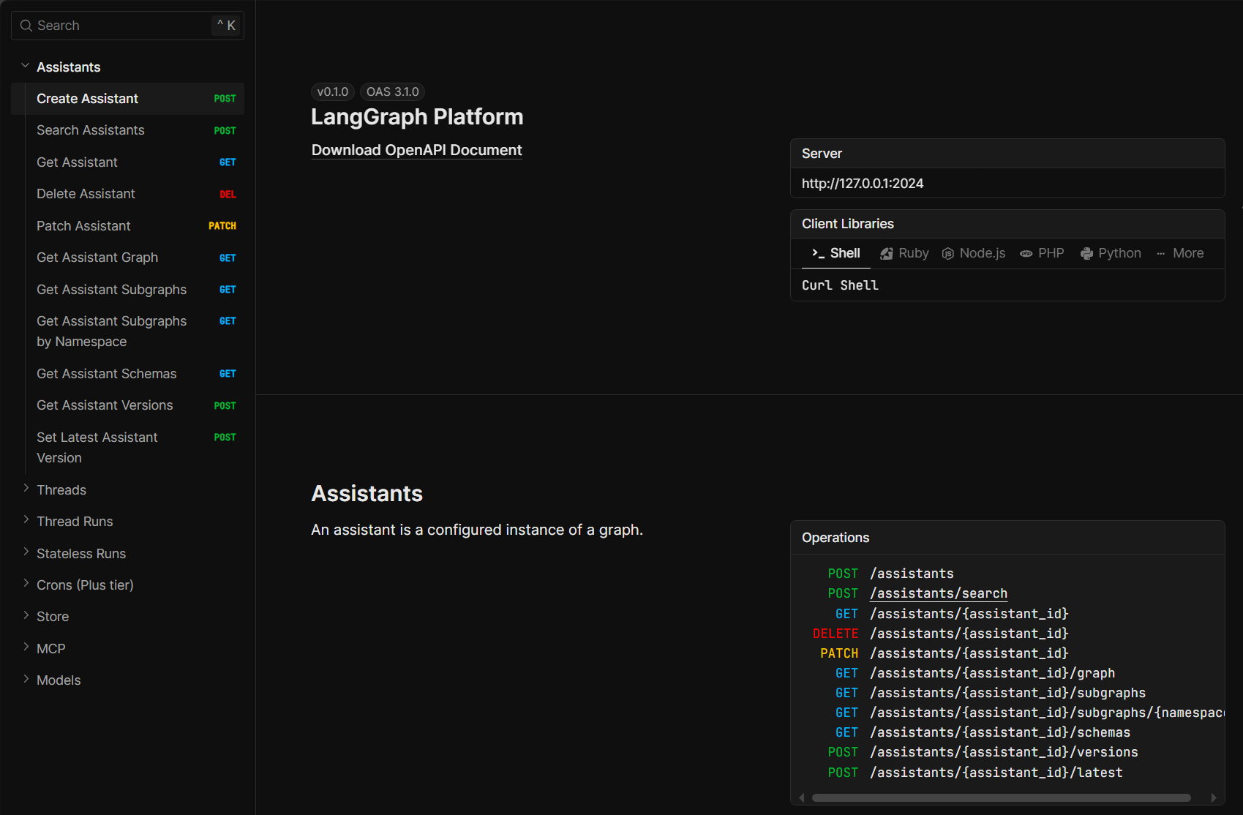Open PATCH /assistants/{assistant_id} operation

(x=945, y=653)
